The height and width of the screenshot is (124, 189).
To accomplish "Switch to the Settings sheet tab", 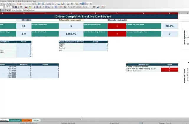I will [x=36, y=120].
